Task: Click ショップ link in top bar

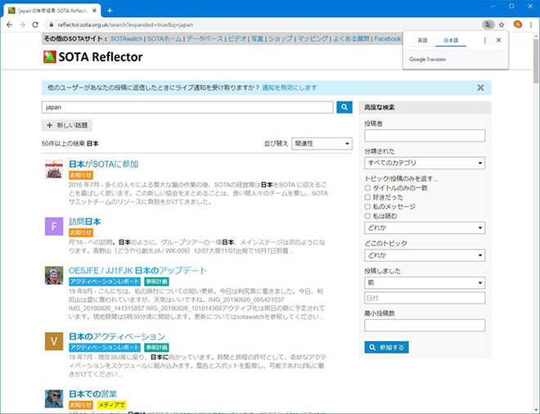Action: tap(281, 39)
